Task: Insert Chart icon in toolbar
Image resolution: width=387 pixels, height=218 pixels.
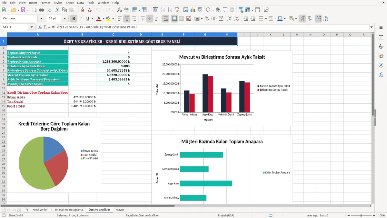Action: point(193,10)
